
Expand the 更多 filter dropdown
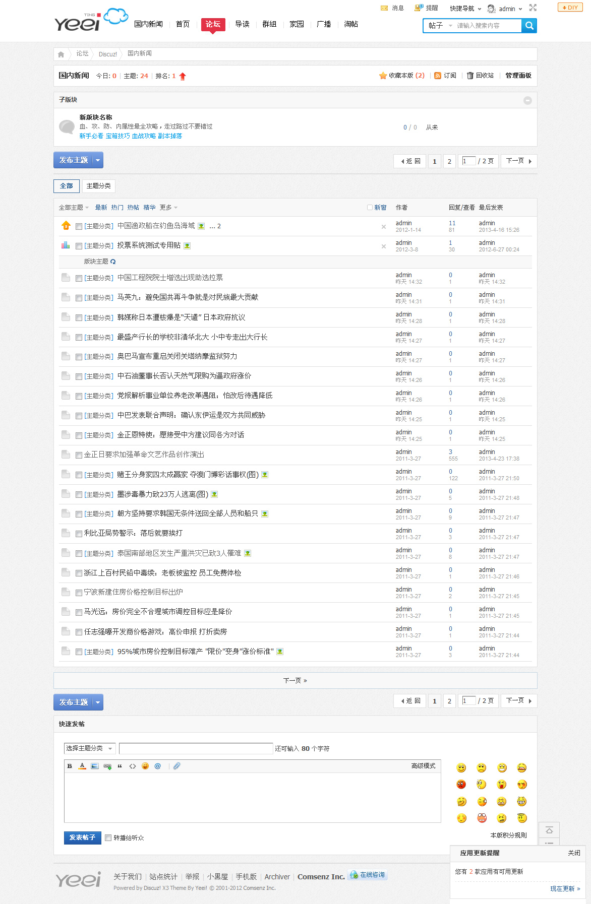tap(168, 208)
